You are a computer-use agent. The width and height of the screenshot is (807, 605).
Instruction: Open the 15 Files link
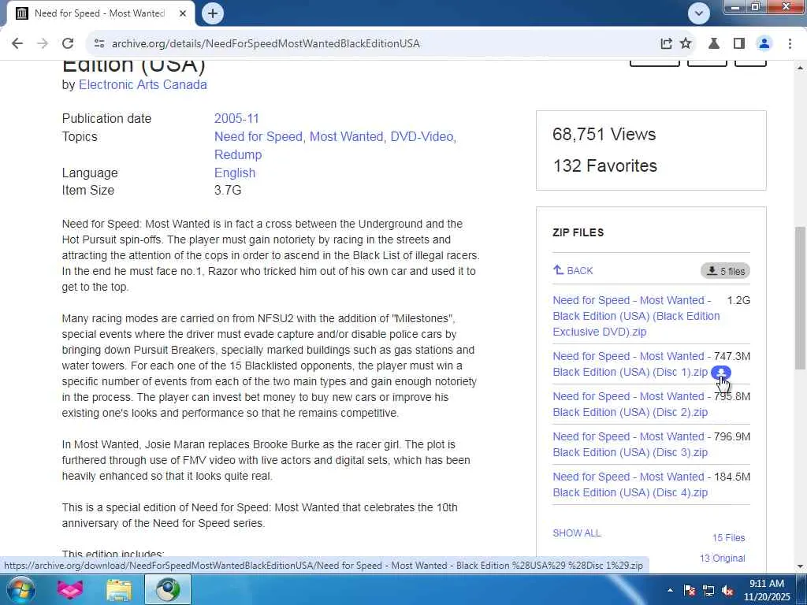click(x=728, y=537)
